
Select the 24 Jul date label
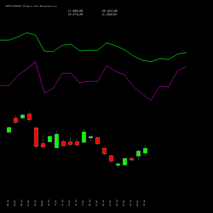[x=117, y=203]
